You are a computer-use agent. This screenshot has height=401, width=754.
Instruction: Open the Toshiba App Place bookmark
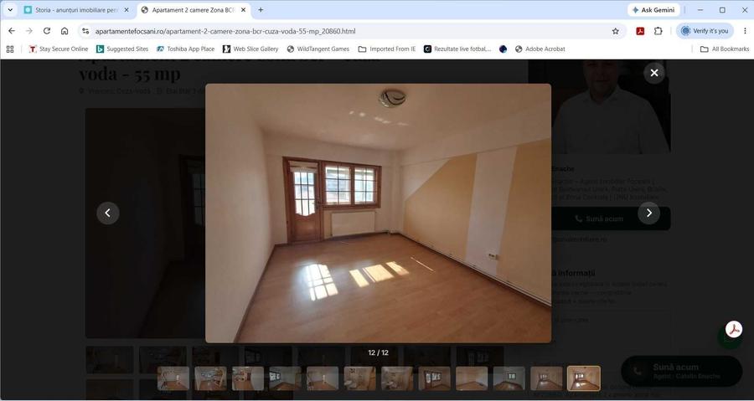tap(186, 49)
